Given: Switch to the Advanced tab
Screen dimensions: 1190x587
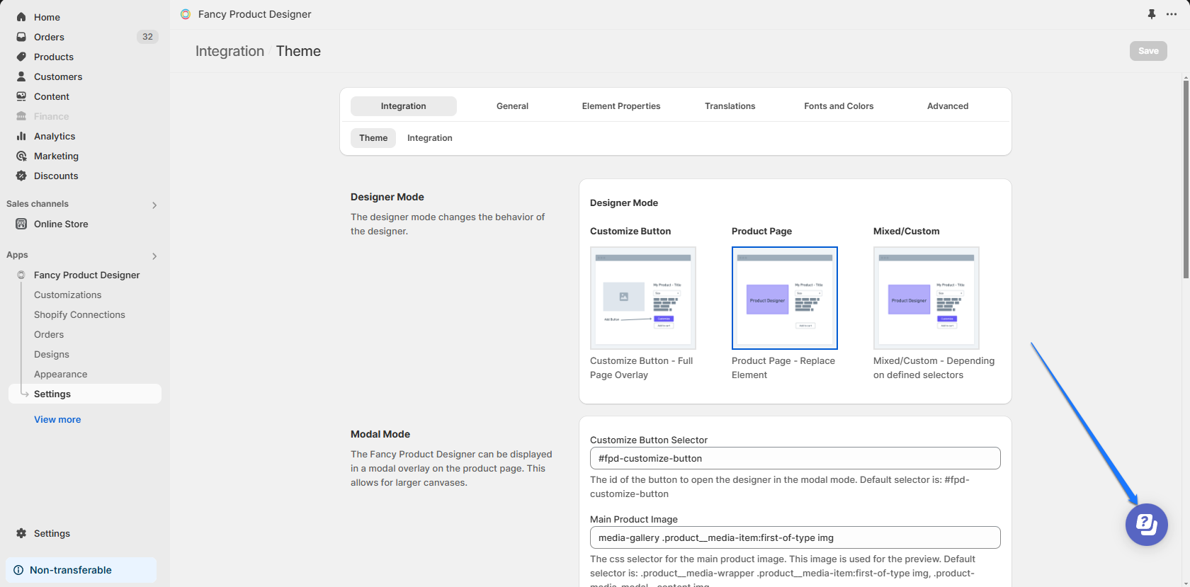Looking at the screenshot, I should (x=948, y=106).
